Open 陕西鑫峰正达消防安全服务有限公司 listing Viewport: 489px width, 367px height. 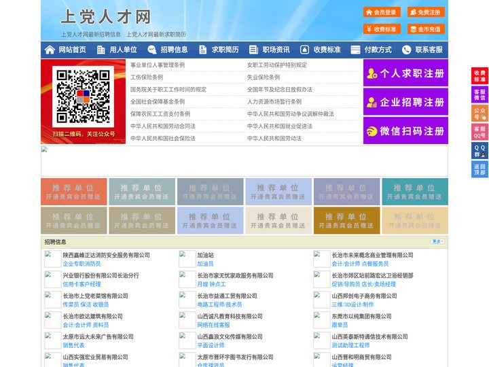click(x=107, y=255)
